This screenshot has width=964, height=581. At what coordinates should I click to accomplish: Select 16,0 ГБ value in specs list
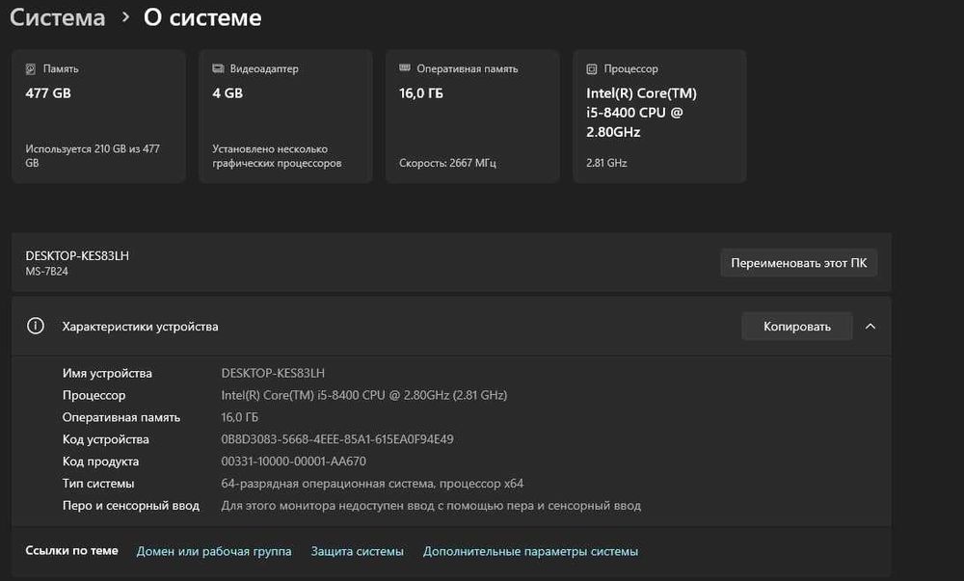click(x=240, y=417)
